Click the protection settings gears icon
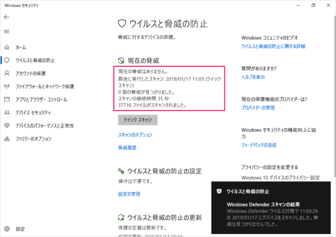The height and width of the screenshot is (237, 336). click(121, 171)
